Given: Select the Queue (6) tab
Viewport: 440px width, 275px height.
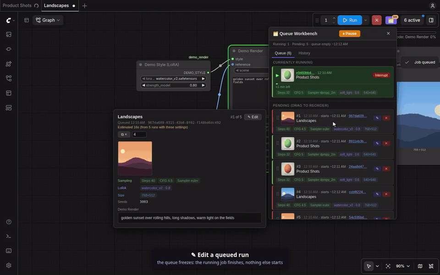Looking at the screenshot, I should click(283, 53).
